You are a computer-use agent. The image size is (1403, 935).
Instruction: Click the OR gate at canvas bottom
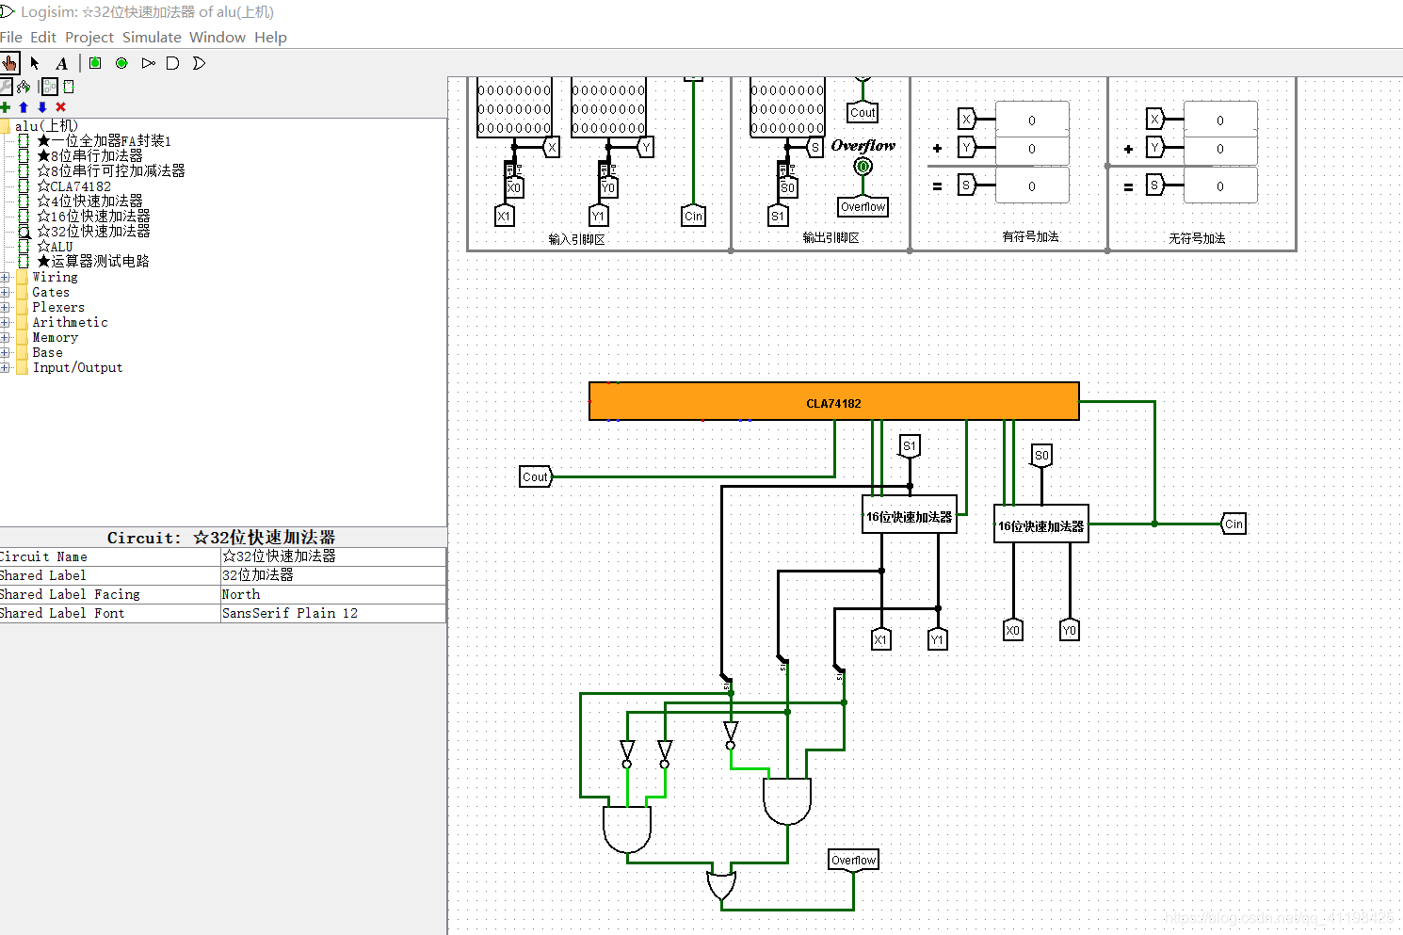(721, 886)
